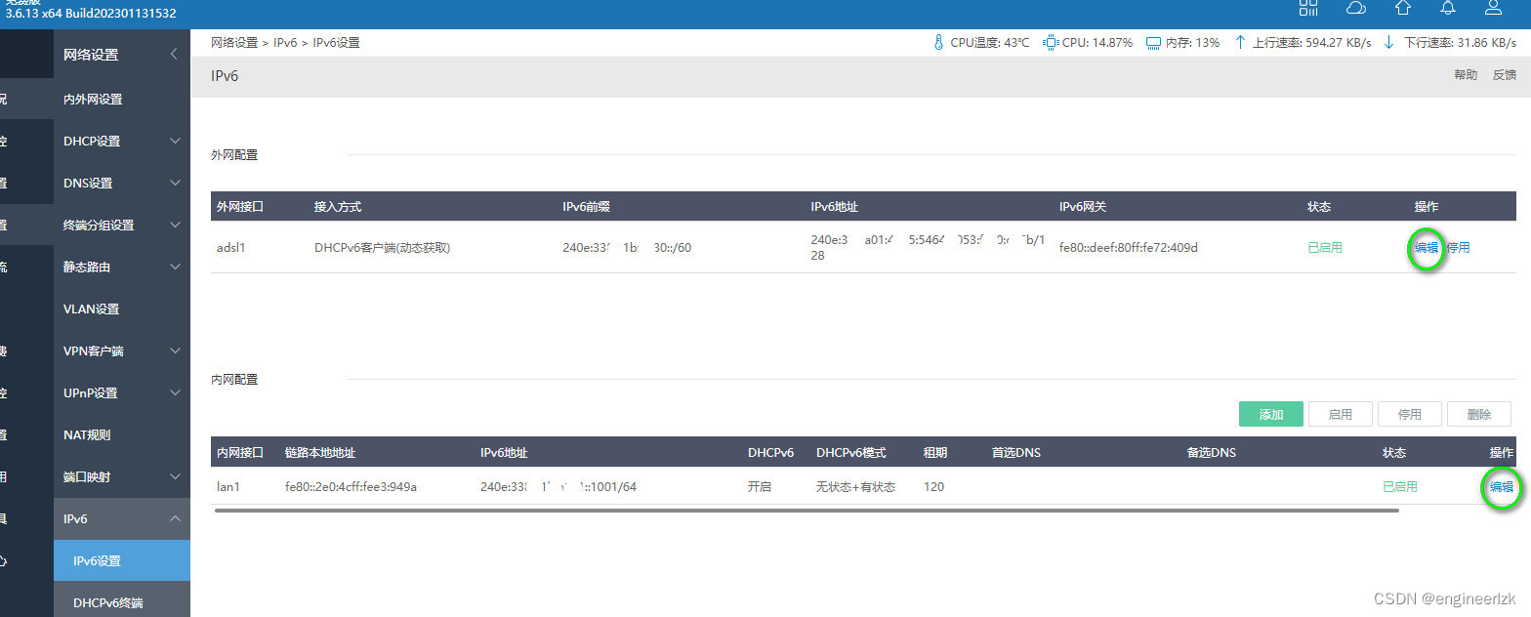The image size is (1531, 617).
Task: Open DHCPv6终端 in the sidebar
Action: (x=108, y=603)
